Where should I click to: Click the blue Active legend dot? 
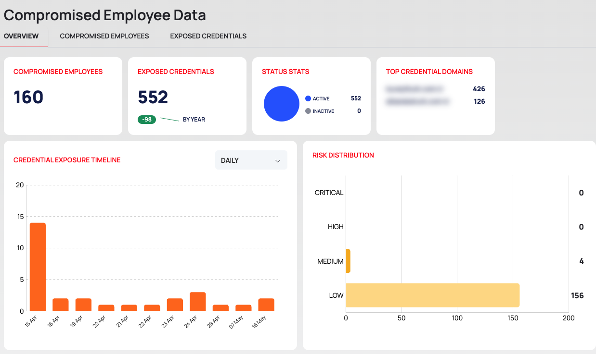308,98
